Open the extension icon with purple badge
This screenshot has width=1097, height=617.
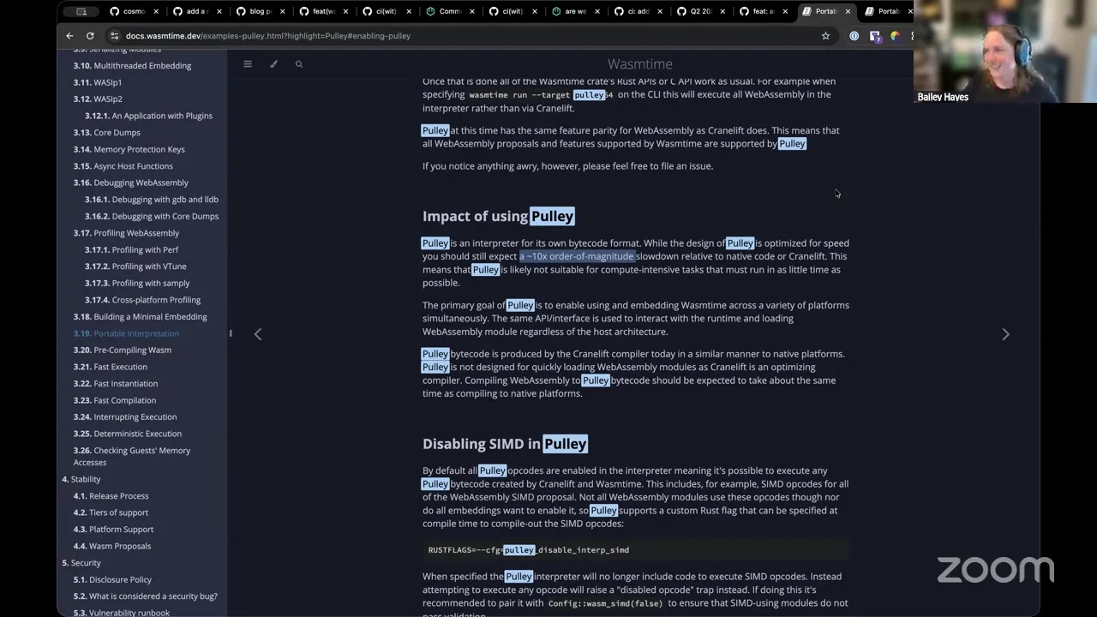[x=875, y=36]
